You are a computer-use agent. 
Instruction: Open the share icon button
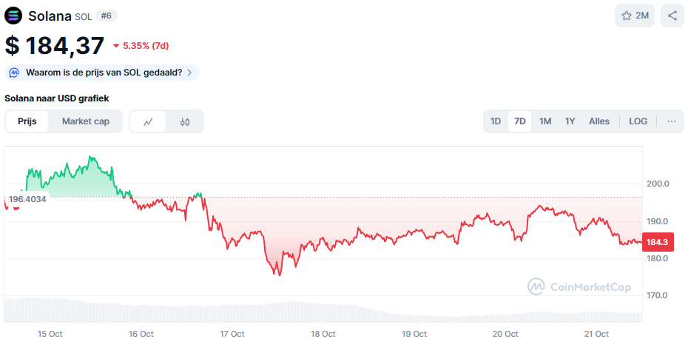coord(672,16)
